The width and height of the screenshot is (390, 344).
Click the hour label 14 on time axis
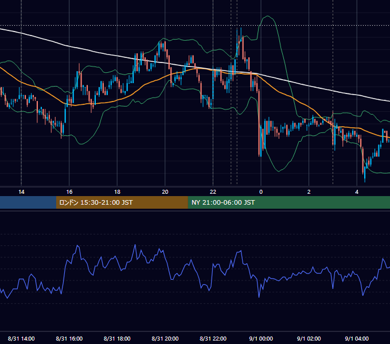tap(21, 192)
